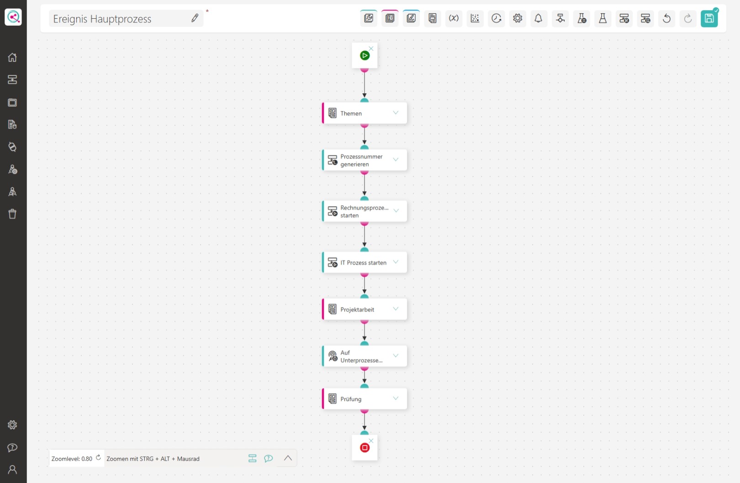740x483 pixels.
Task: Open the gear settings in top toolbar
Action: click(x=518, y=18)
